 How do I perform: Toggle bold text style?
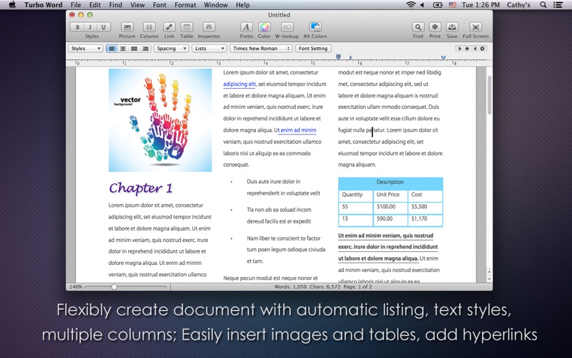tap(77, 27)
